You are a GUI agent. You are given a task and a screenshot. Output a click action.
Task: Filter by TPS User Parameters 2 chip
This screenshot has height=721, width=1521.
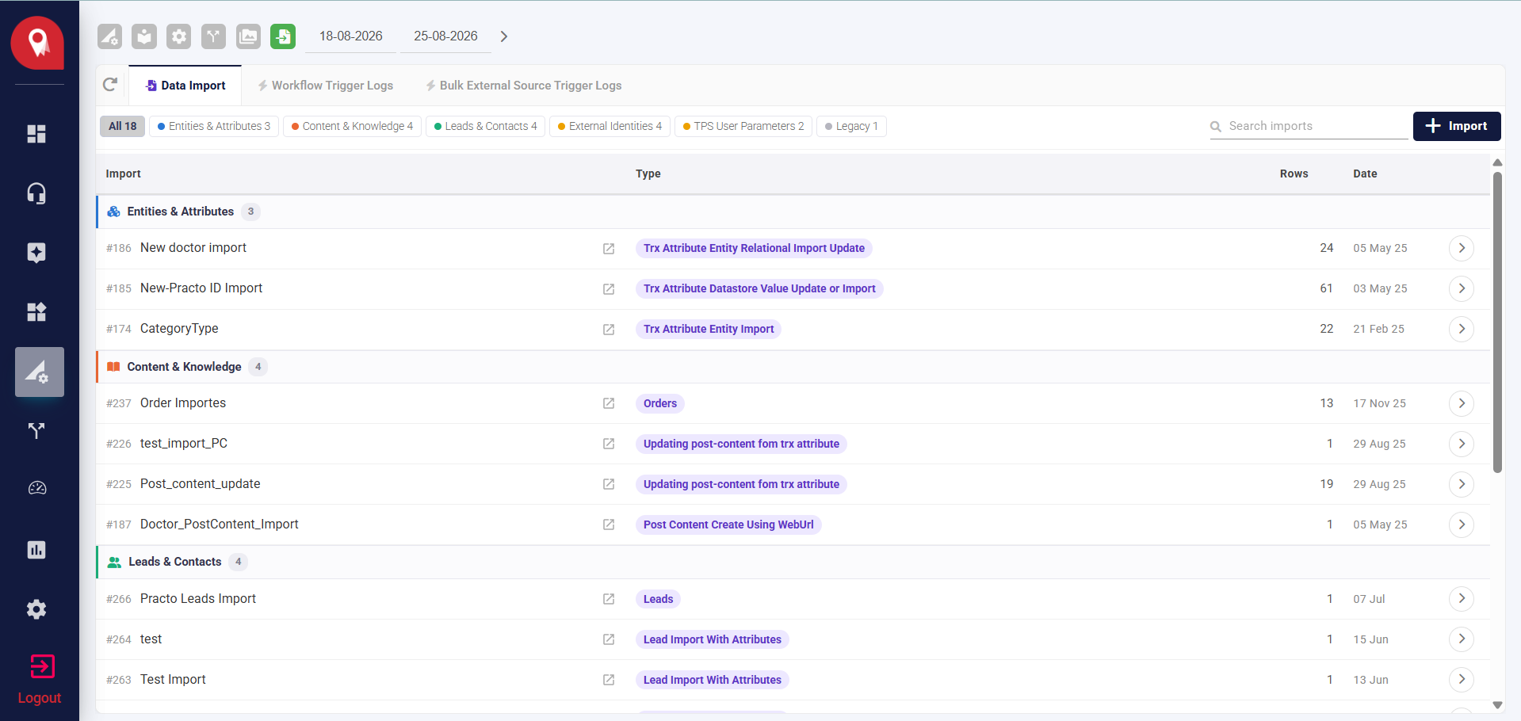(x=743, y=126)
